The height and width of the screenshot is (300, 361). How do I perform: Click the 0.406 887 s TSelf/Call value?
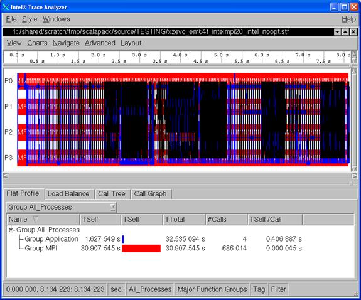[284, 239]
